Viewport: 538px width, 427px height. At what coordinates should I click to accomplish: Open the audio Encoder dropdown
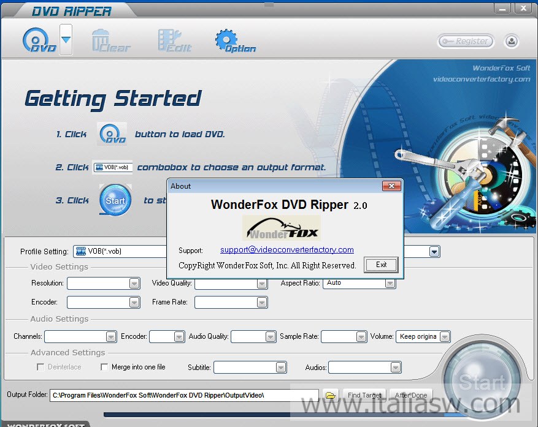[x=167, y=336]
